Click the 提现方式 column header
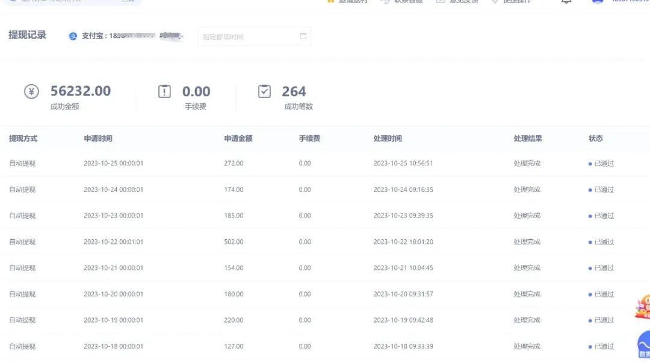650x363 pixels. pos(23,138)
